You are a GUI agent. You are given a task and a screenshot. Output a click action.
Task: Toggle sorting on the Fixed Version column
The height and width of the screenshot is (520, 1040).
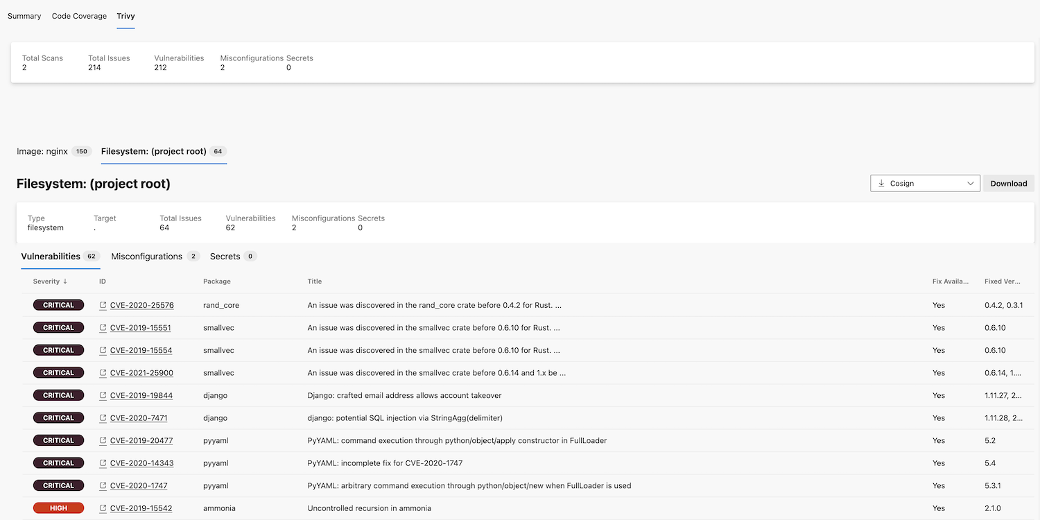click(1002, 281)
